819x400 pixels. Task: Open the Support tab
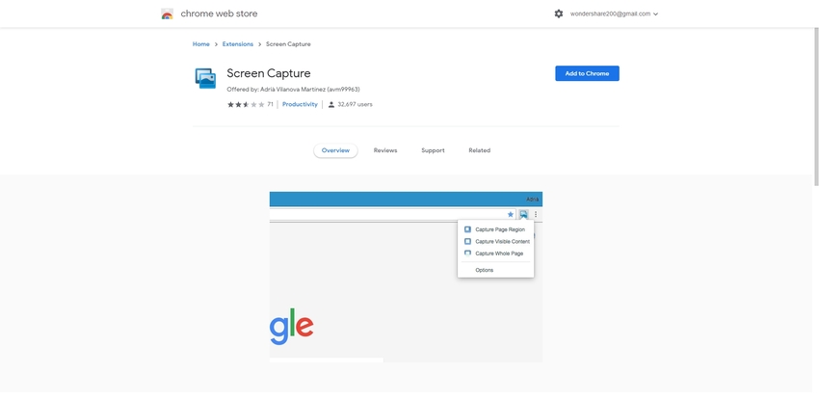[433, 150]
